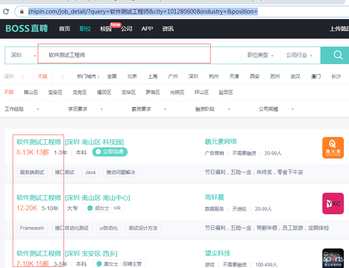The image size is (349, 268).
Task: Select the 不限 tab beside 深圳
Action: click(x=43, y=77)
